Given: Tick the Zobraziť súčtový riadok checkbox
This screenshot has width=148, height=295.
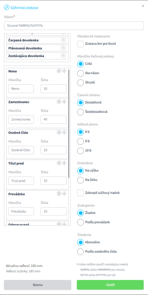Looking at the screenshot, I should click(81, 193).
